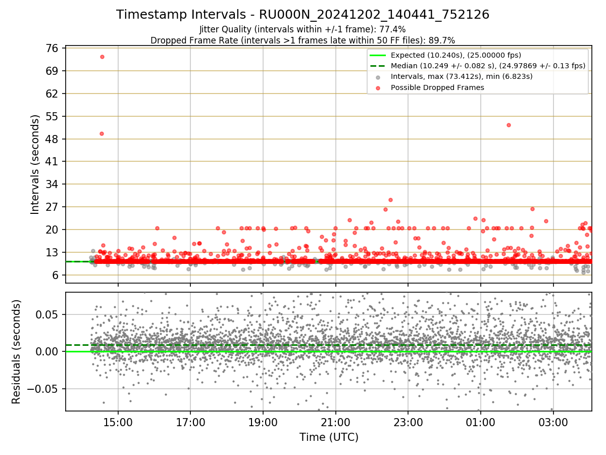Click the red point near 29 seconds around 22:30
Image resolution: width=606 pixels, height=455 pixels.
point(390,200)
